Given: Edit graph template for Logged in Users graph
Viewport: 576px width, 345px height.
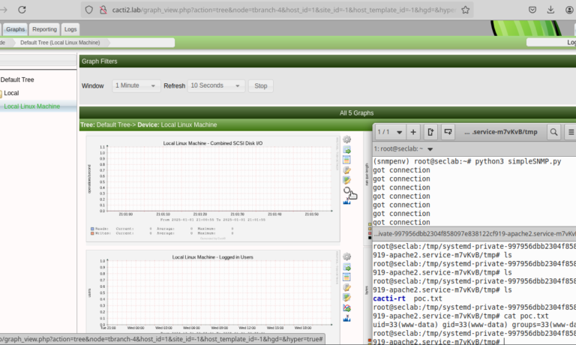Looking at the screenshot, I should click(x=346, y=287).
